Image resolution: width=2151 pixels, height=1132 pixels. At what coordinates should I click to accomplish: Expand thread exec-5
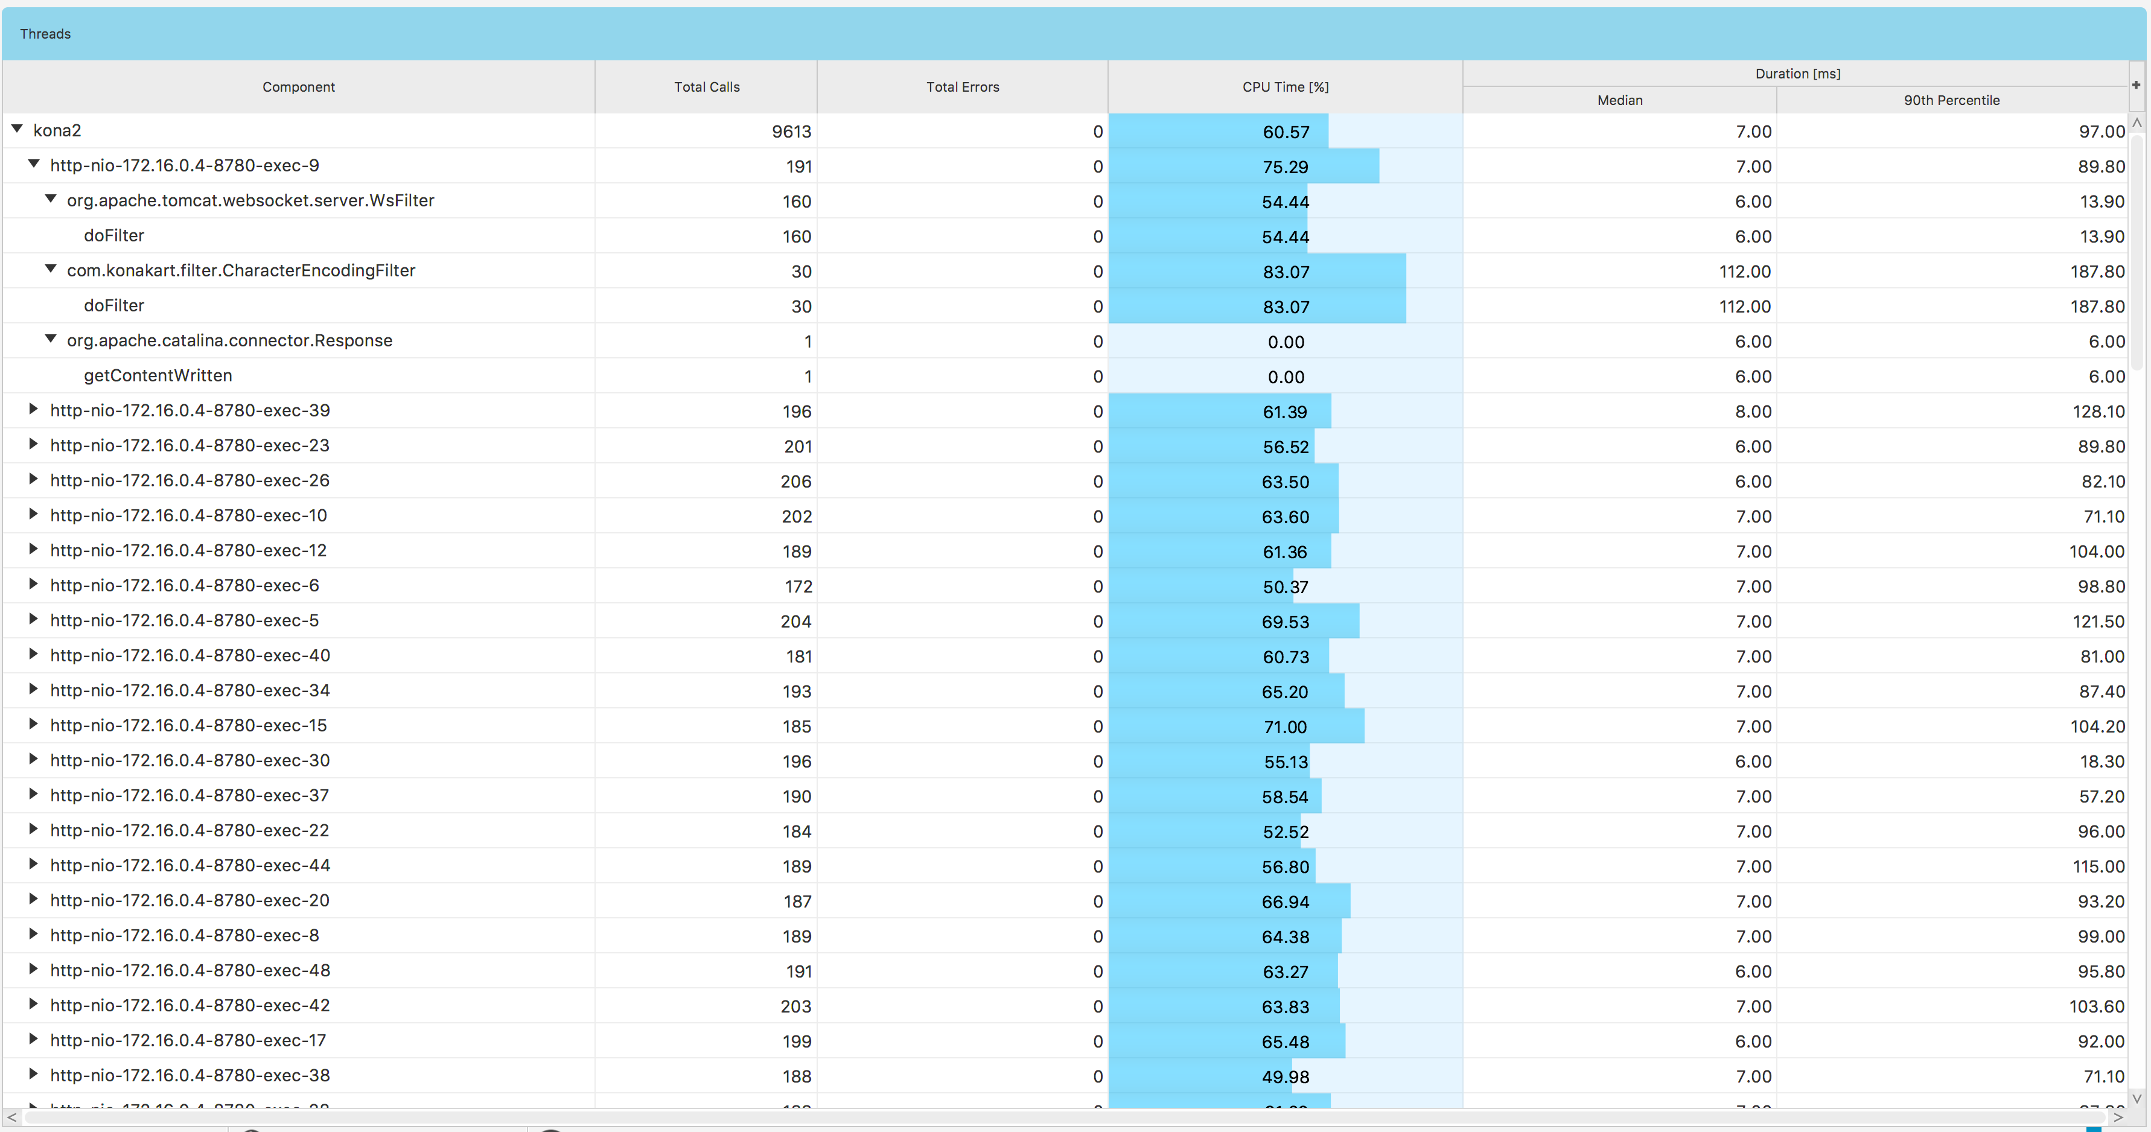33,620
